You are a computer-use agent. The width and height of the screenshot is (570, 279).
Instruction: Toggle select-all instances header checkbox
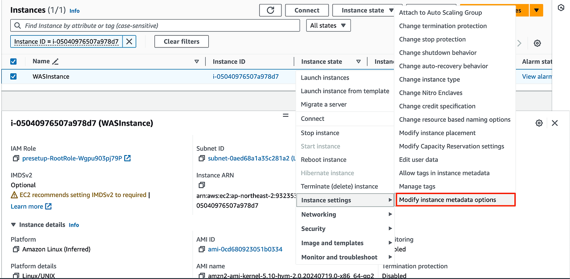coord(13,61)
